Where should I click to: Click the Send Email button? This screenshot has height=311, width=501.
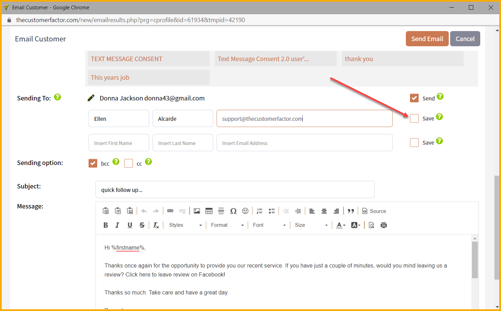(x=427, y=39)
